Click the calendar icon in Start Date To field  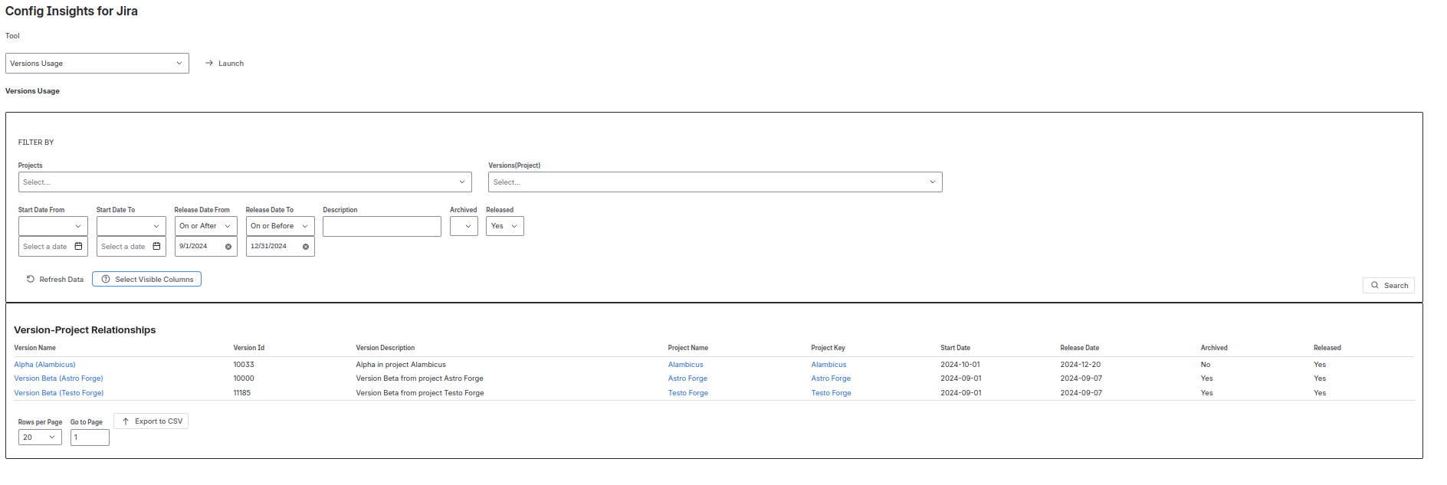point(156,247)
